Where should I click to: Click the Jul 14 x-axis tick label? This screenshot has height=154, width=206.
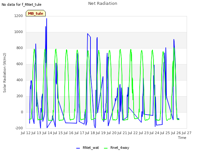click(x=47, y=133)
